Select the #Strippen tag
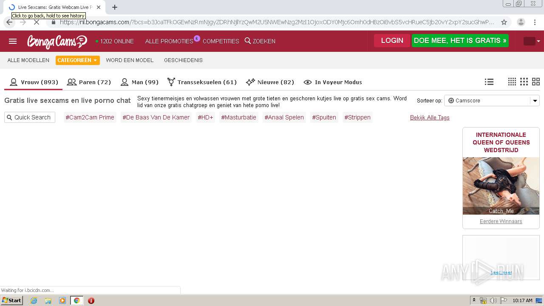The height and width of the screenshot is (306, 544). [357, 117]
